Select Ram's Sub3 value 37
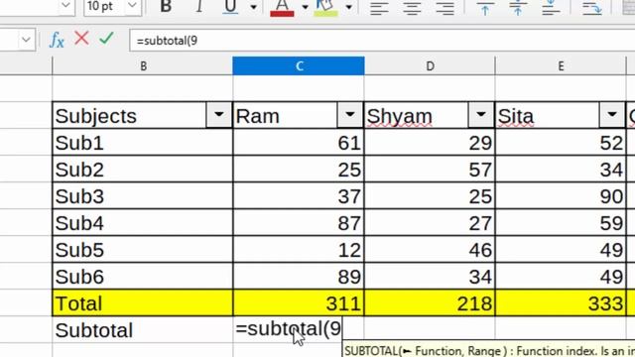 click(299, 196)
